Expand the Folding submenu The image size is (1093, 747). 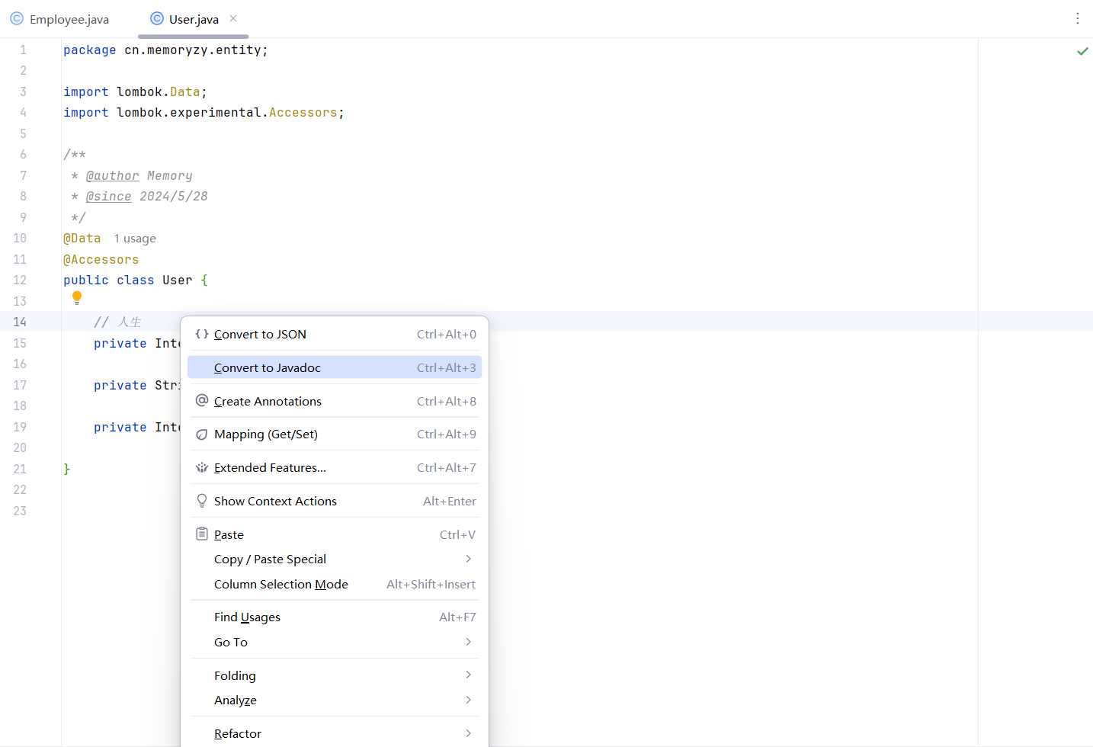pos(469,675)
